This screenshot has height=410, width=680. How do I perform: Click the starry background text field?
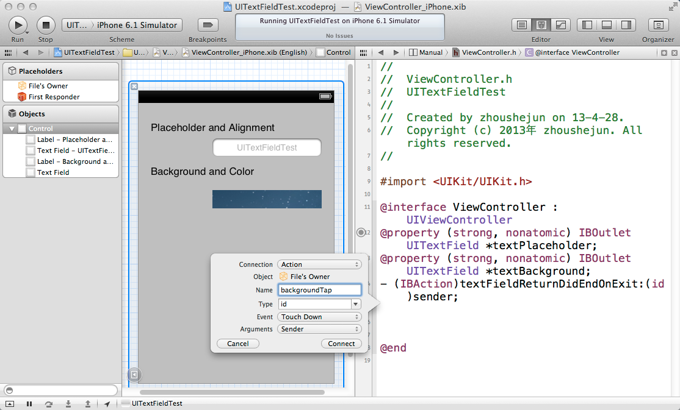[x=267, y=199]
